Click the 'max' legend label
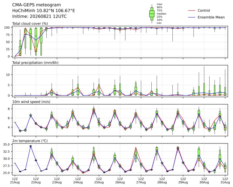Screen dimensions: 233x187 point(159,4)
